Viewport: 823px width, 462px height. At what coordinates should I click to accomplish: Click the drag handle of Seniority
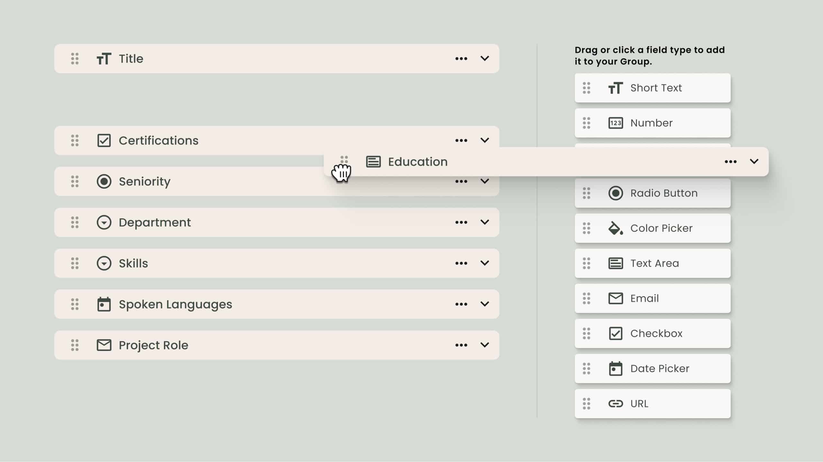click(x=75, y=181)
